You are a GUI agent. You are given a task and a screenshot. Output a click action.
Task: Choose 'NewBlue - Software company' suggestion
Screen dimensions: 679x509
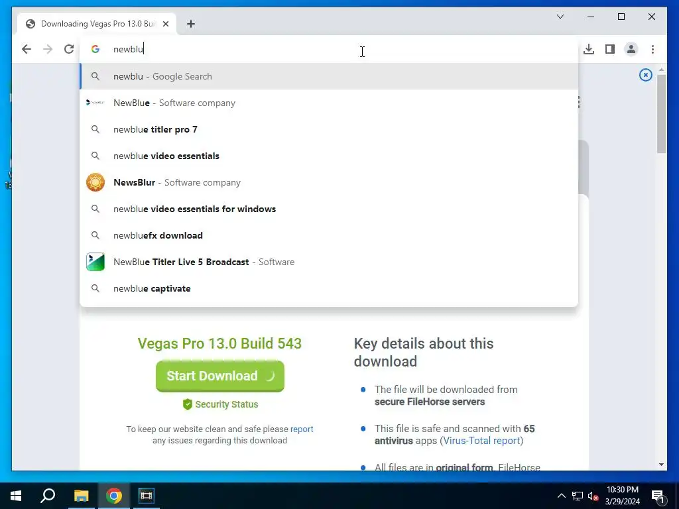pyautogui.click(x=329, y=103)
